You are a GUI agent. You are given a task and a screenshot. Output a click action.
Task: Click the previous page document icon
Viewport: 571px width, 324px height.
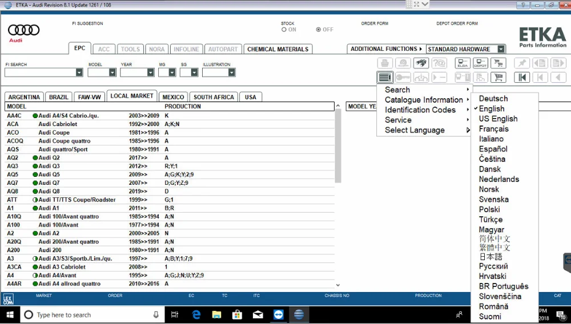540,63
